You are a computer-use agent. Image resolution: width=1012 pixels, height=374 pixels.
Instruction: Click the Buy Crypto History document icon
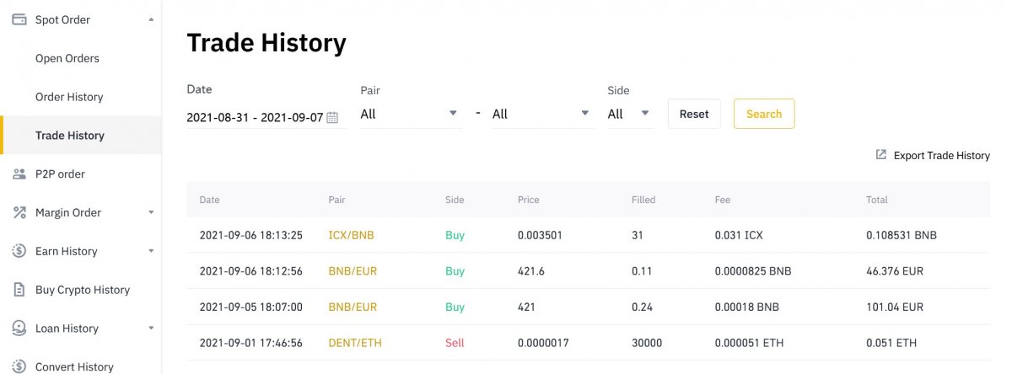19,290
